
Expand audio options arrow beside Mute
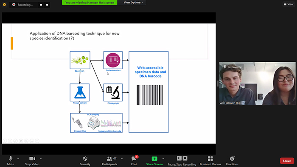tap(18, 159)
